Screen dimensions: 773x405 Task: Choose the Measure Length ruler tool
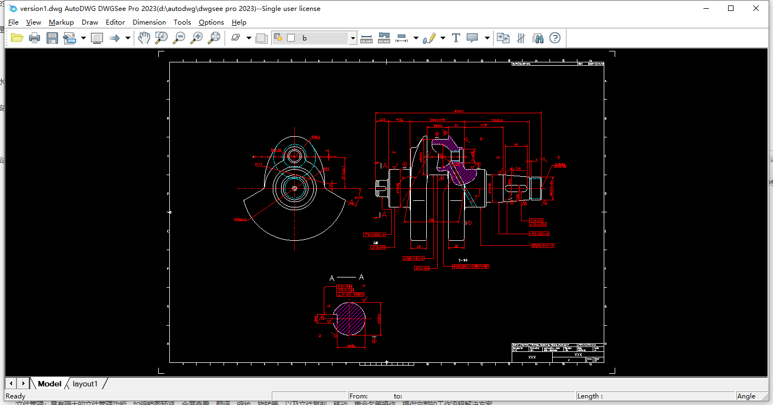click(x=367, y=38)
